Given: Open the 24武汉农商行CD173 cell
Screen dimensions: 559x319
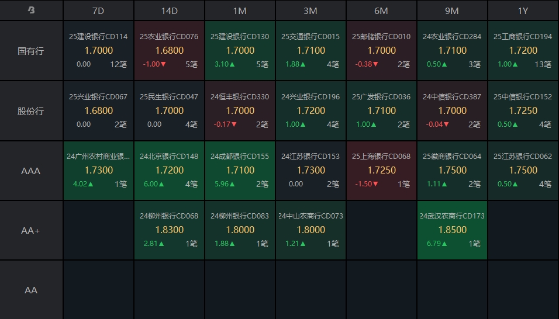Looking at the screenshot, I should (452, 230).
